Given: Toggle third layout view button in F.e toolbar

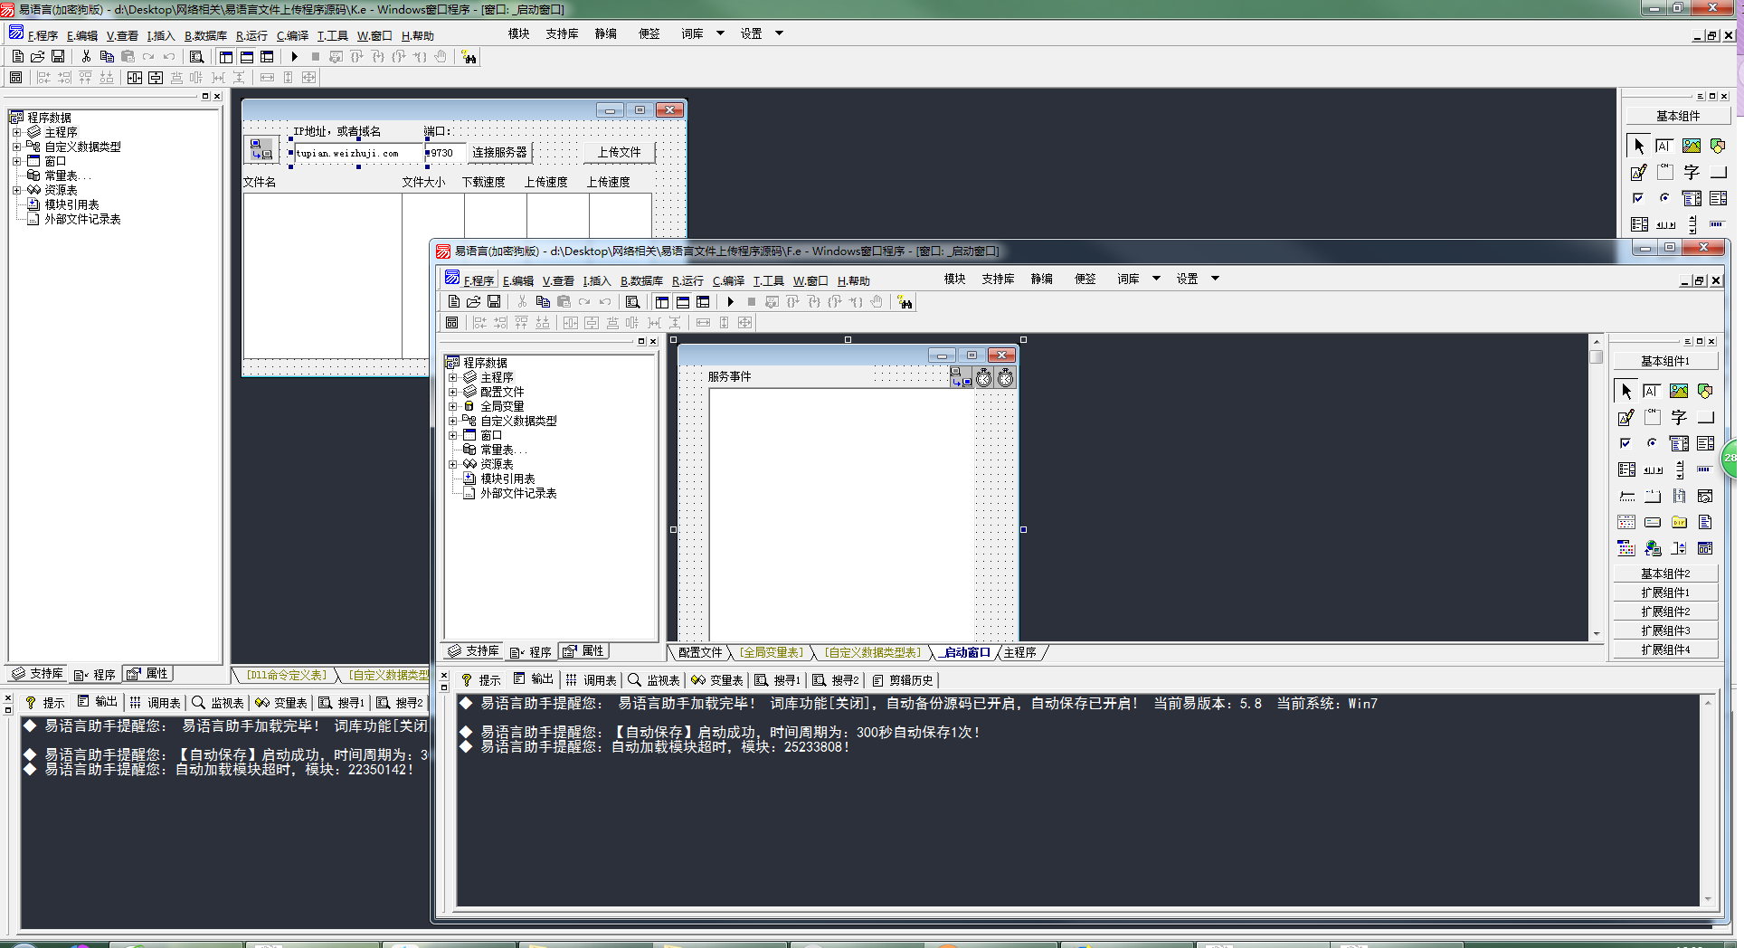Looking at the screenshot, I should pos(703,302).
